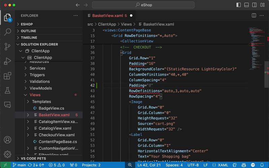This screenshot has height=168, width=269.
Task: Split the editor to the right
Action: [254, 15]
